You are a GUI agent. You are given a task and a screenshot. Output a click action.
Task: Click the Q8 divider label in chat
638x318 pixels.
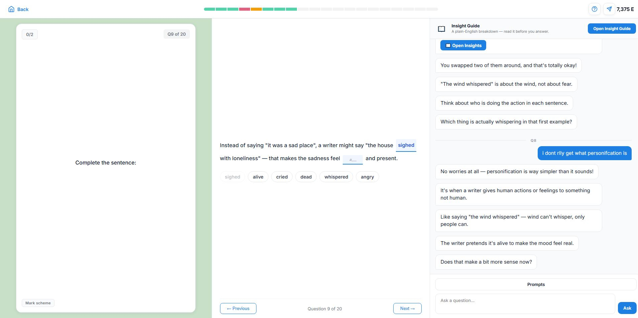click(x=533, y=140)
